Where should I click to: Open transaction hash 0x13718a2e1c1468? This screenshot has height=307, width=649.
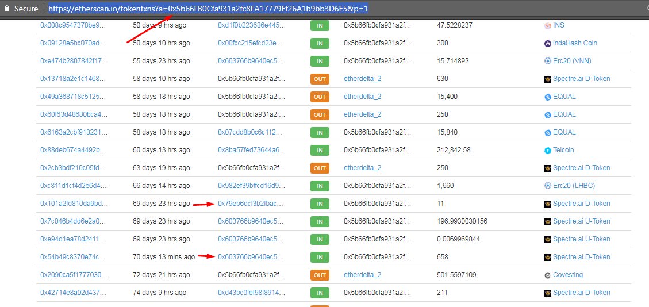point(73,79)
